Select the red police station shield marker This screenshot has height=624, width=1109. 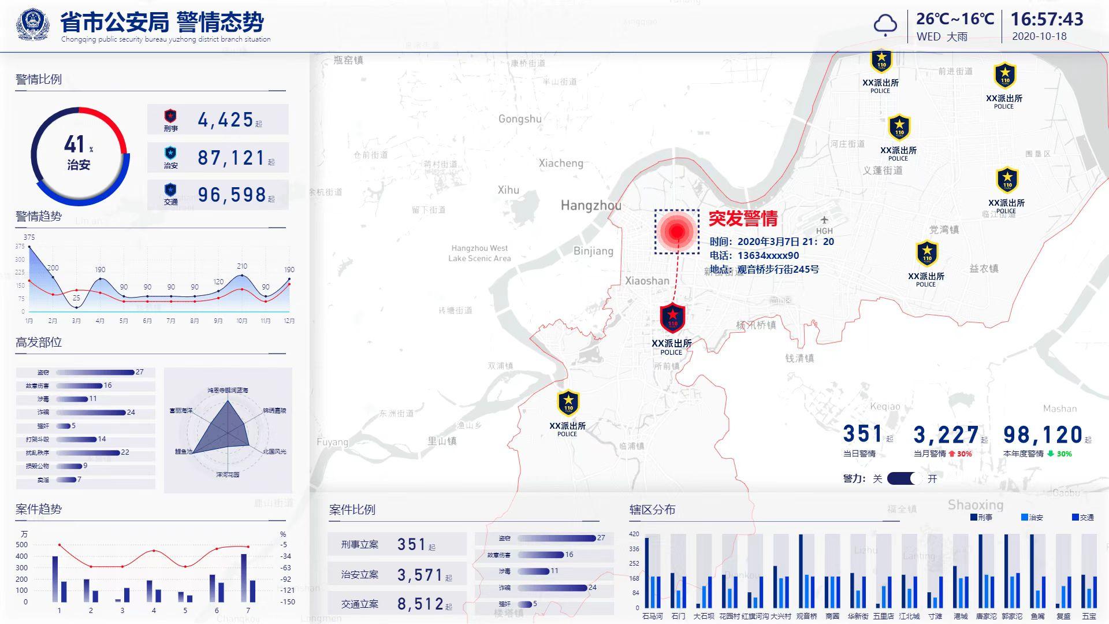672,318
